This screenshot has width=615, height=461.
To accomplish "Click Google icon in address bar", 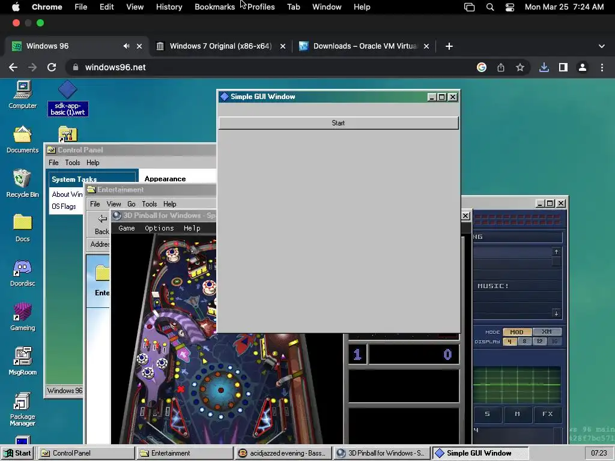I will 482,67.
